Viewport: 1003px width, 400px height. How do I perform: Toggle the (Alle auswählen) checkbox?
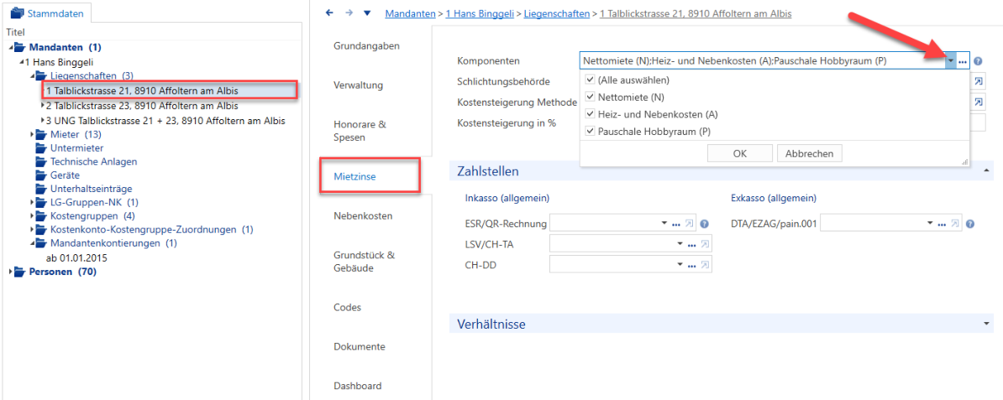590,81
